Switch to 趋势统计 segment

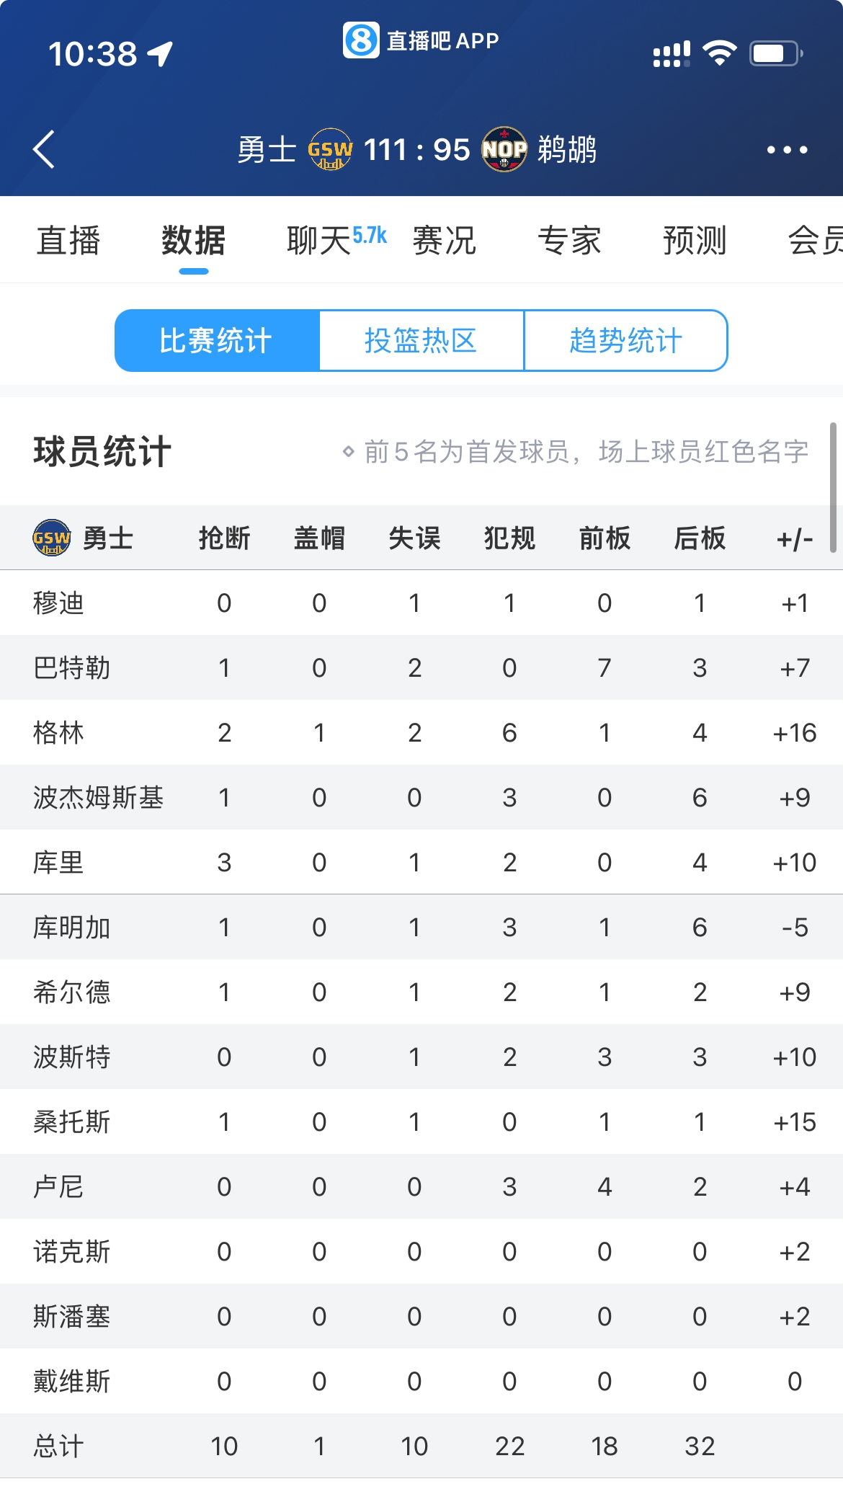coord(625,341)
